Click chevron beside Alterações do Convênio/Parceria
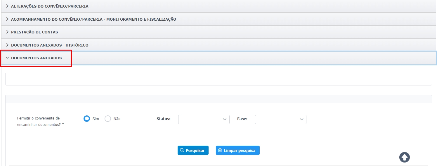 pyautogui.click(x=7, y=6)
